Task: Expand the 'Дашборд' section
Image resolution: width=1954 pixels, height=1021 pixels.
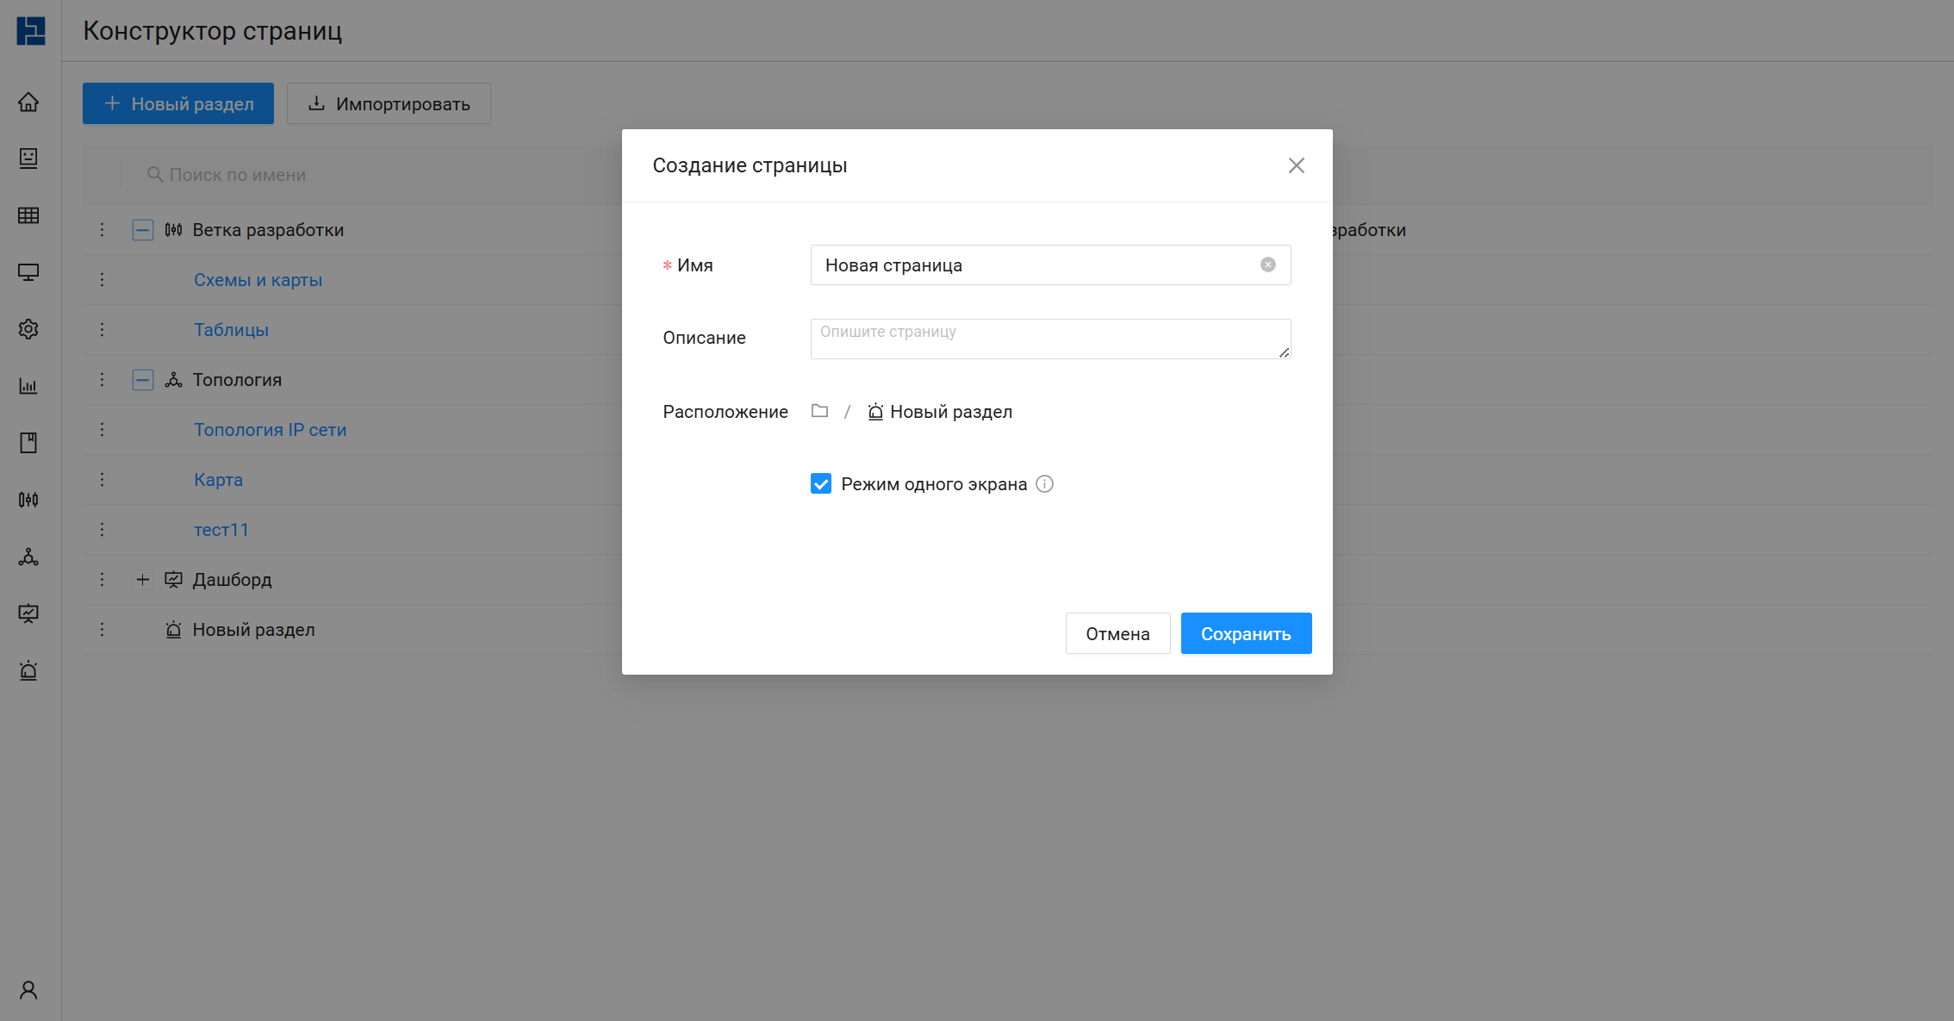Action: point(143,580)
